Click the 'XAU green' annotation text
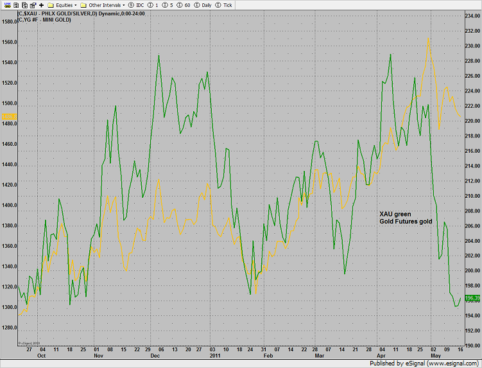This screenshot has width=482, height=368. [395, 214]
